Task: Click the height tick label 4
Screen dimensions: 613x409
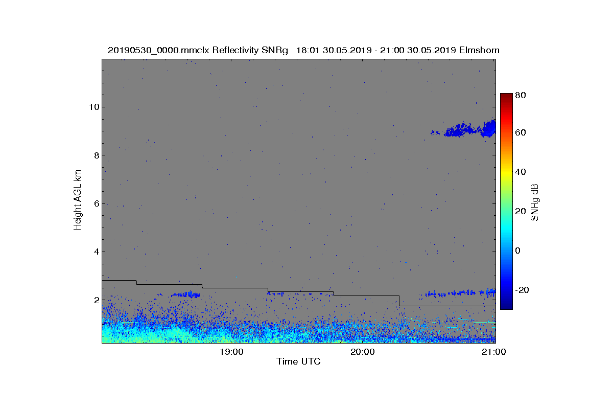Action: click(96, 252)
